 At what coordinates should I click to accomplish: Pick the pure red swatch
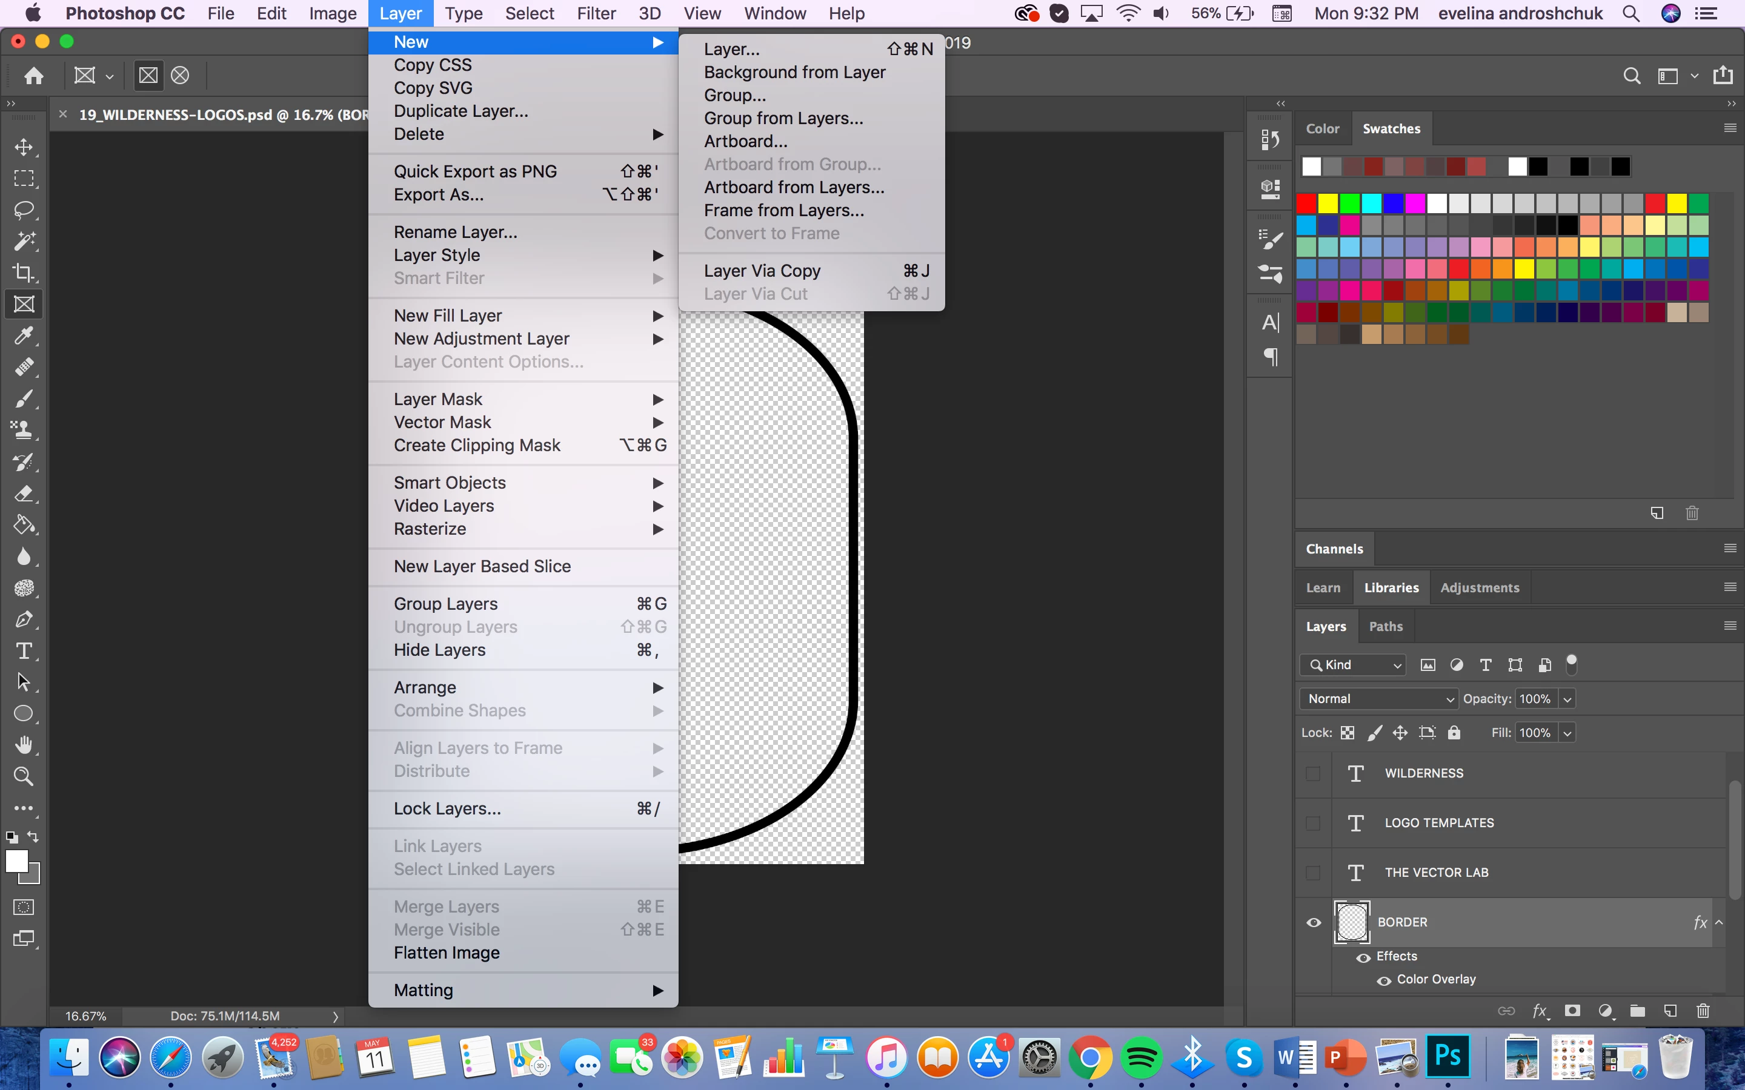(x=1306, y=203)
